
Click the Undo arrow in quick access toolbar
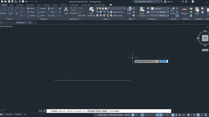pyautogui.click(x=26, y=2)
